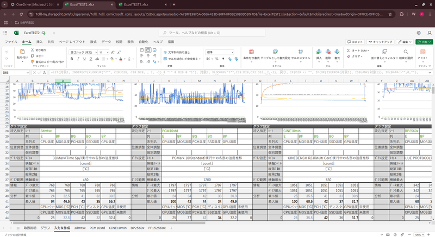435x237 pixels.
Task: Click the percent style icon
Action: click(216, 59)
